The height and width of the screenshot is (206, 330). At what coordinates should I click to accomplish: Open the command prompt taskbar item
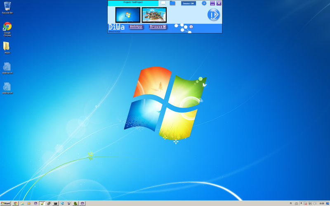coord(56,203)
